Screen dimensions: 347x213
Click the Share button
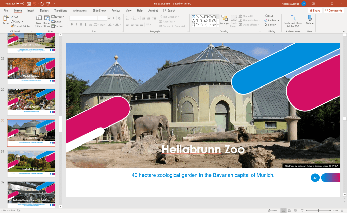[314, 11]
